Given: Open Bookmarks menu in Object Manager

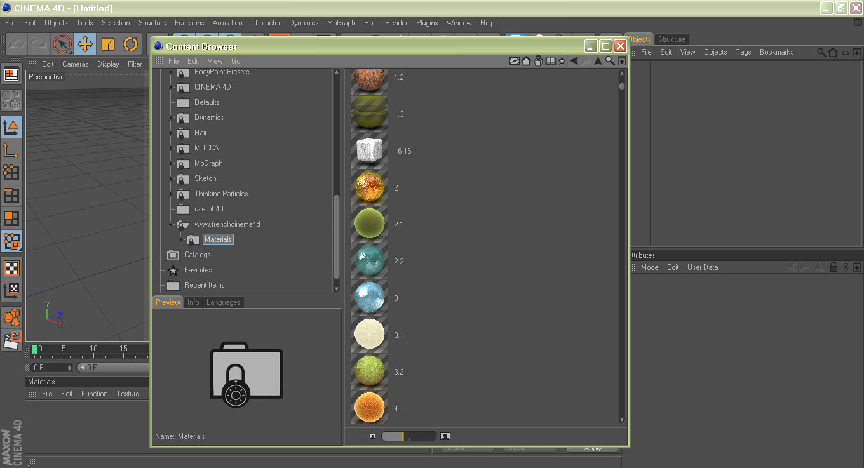Looking at the screenshot, I should [776, 52].
